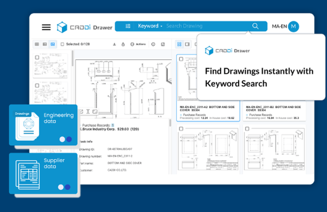
Task: Open the Keyword search type dropdown
Action: [x=150, y=26]
